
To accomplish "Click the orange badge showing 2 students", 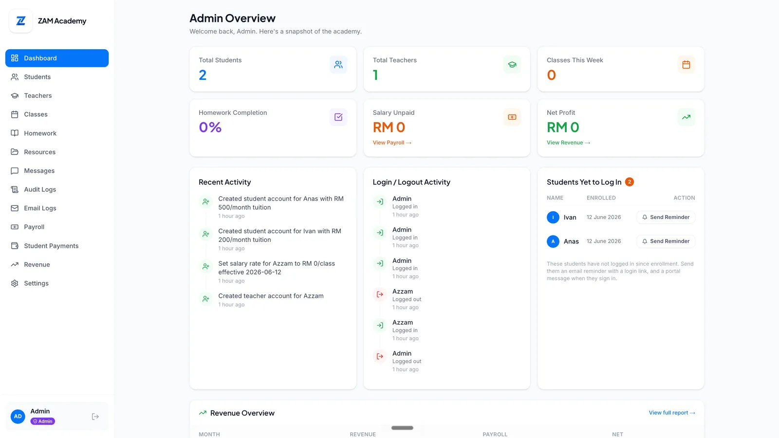I will (x=630, y=182).
